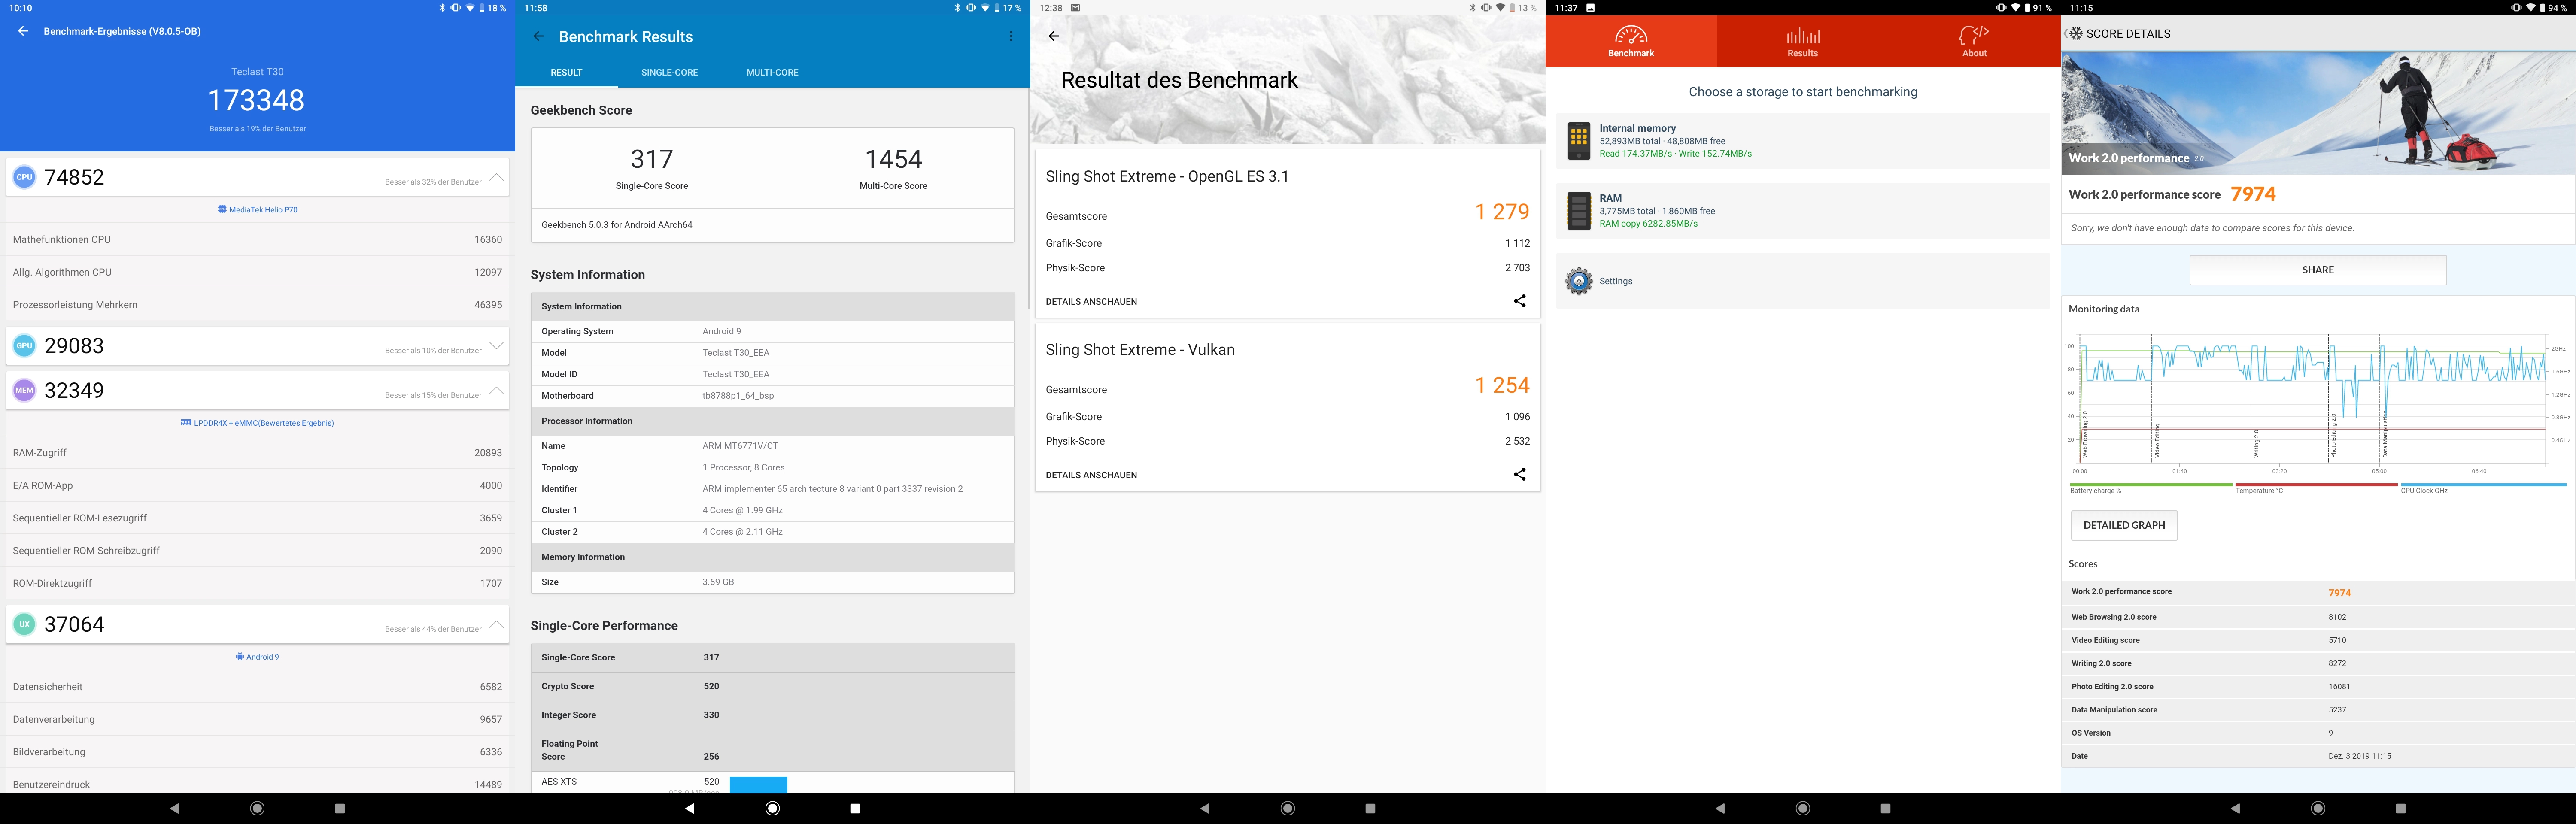Click the AES-XTS blue score bar
The image size is (2576, 824).
[x=758, y=785]
